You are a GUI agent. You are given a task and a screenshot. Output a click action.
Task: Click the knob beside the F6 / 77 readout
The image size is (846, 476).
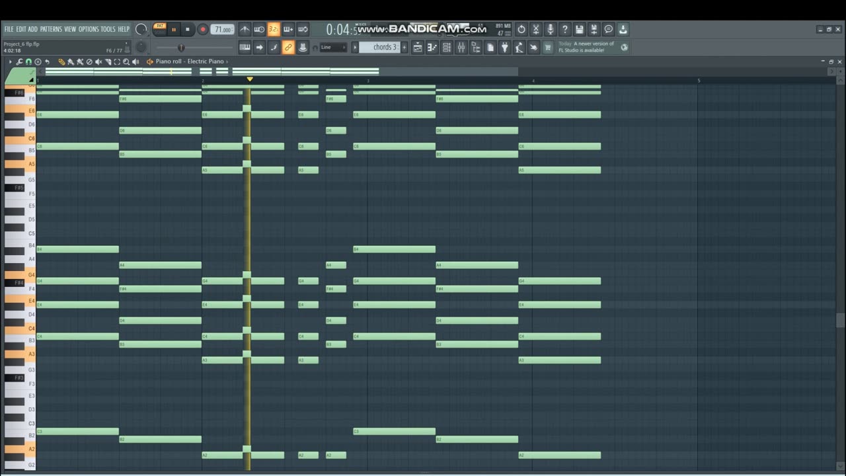click(141, 47)
